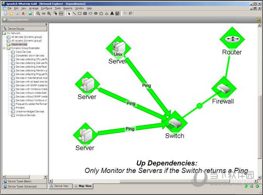Select the polygon drawing tool

click(101, 14)
